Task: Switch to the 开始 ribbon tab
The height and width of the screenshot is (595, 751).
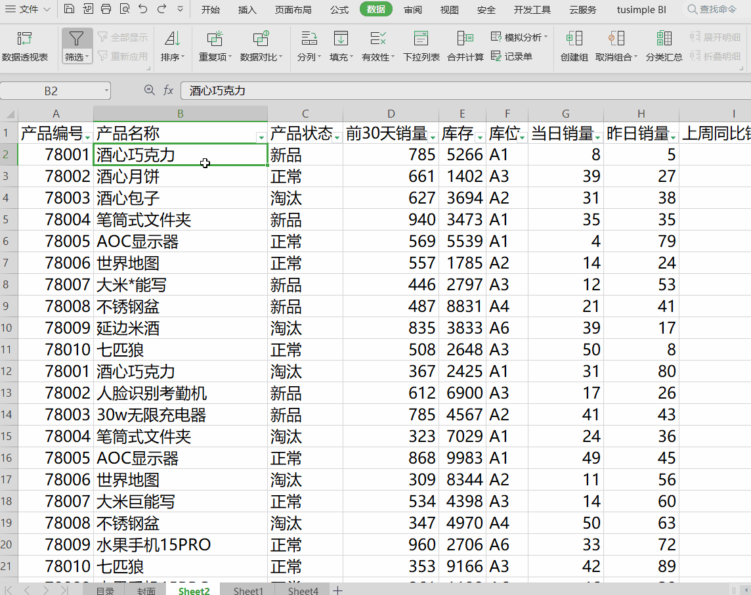Action: [x=210, y=10]
